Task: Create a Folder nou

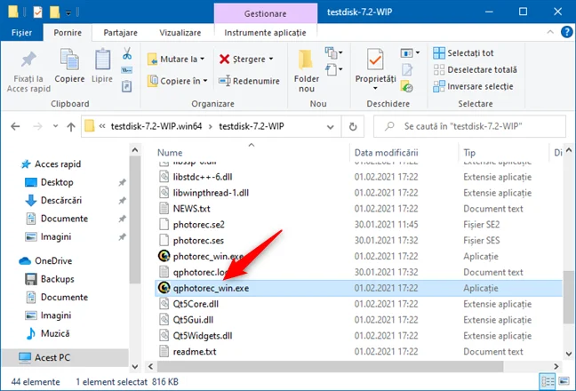Action: coord(307,70)
